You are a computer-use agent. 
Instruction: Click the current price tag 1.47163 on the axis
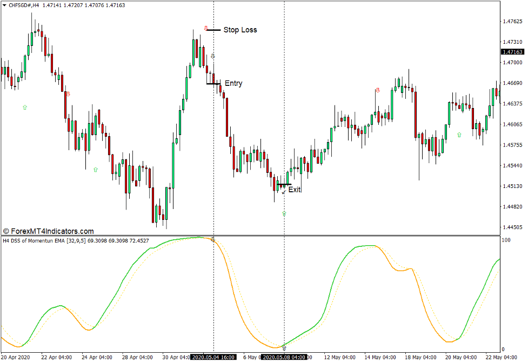click(x=512, y=50)
